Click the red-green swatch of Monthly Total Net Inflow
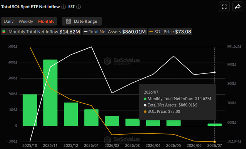The height and width of the screenshot is (149, 246). click(4, 32)
